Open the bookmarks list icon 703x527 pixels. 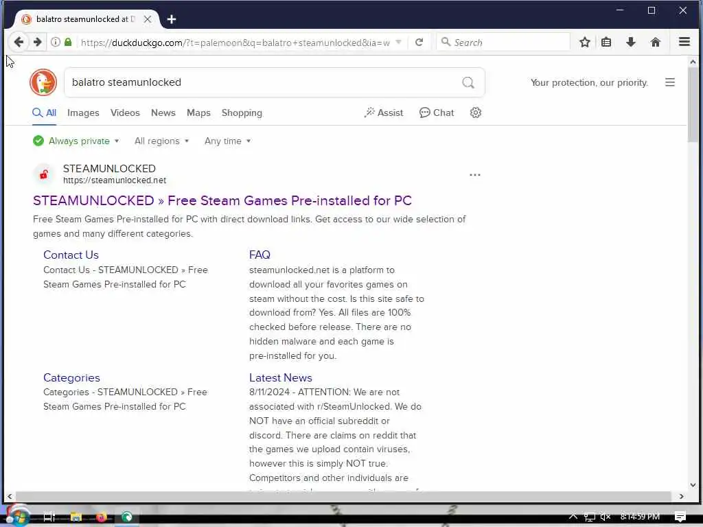pos(606,42)
